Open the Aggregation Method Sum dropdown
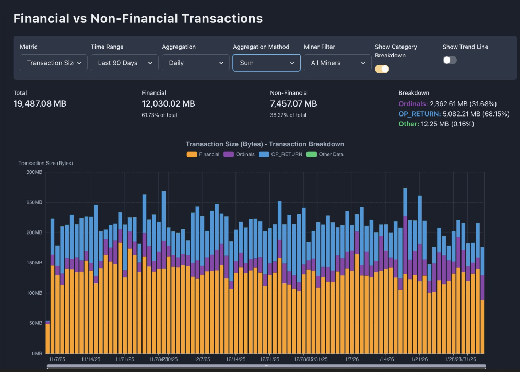 tap(266, 63)
